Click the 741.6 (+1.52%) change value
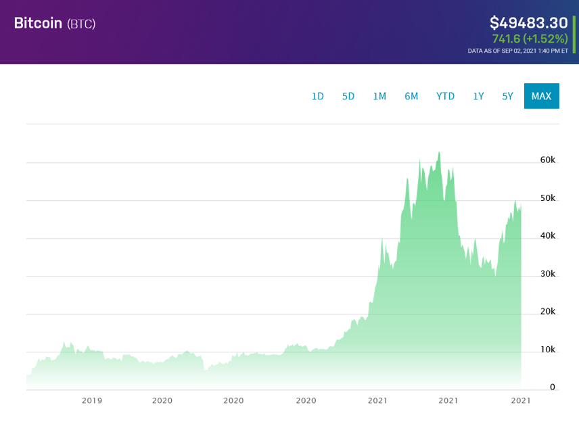 [530, 39]
